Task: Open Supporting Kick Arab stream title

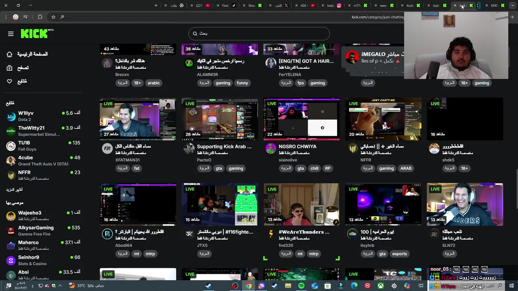Action: (x=224, y=147)
